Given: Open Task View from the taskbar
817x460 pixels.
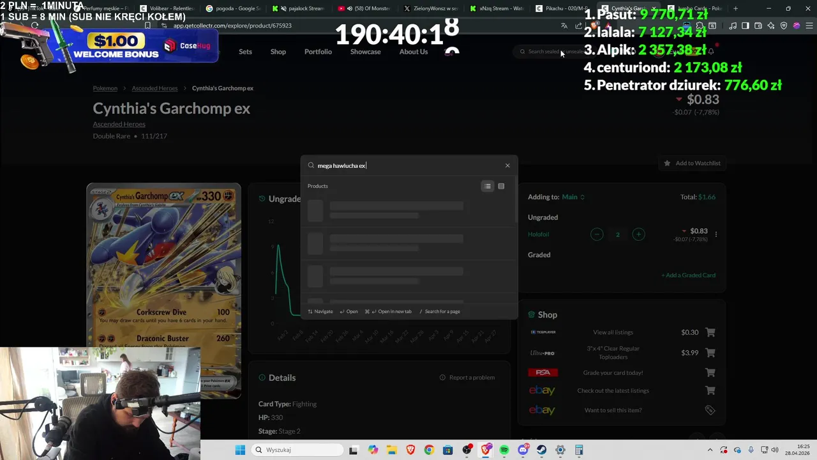Looking at the screenshot, I should click(354, 450).
